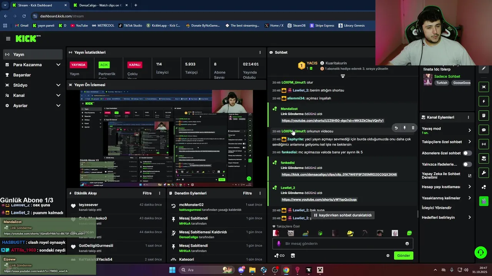The height and width of the screenshot is (276, 492).
Task: Click the broadcast signal icon in right sidebar
Action: tap(484, 144)
